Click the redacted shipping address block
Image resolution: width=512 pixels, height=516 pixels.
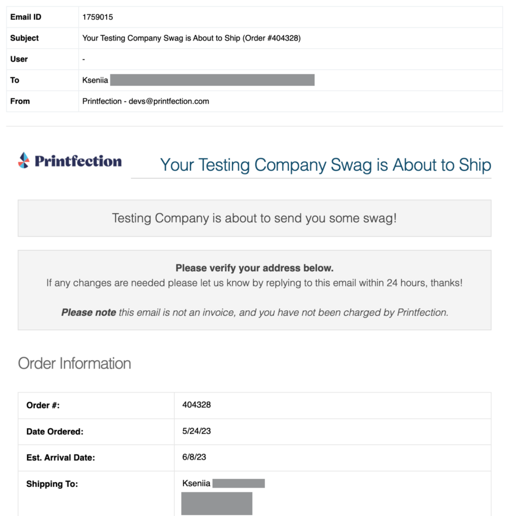click(217, 503)
